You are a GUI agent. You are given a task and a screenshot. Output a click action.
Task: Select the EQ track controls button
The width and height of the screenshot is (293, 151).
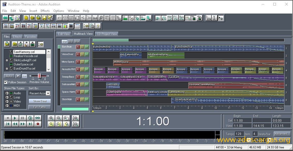[70, 42]
